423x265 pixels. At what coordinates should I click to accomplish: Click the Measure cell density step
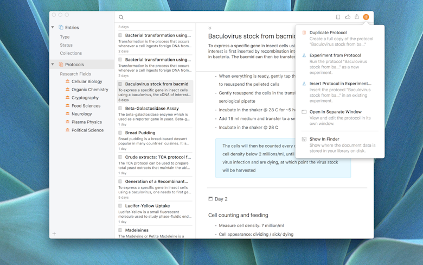pos(251,225)
